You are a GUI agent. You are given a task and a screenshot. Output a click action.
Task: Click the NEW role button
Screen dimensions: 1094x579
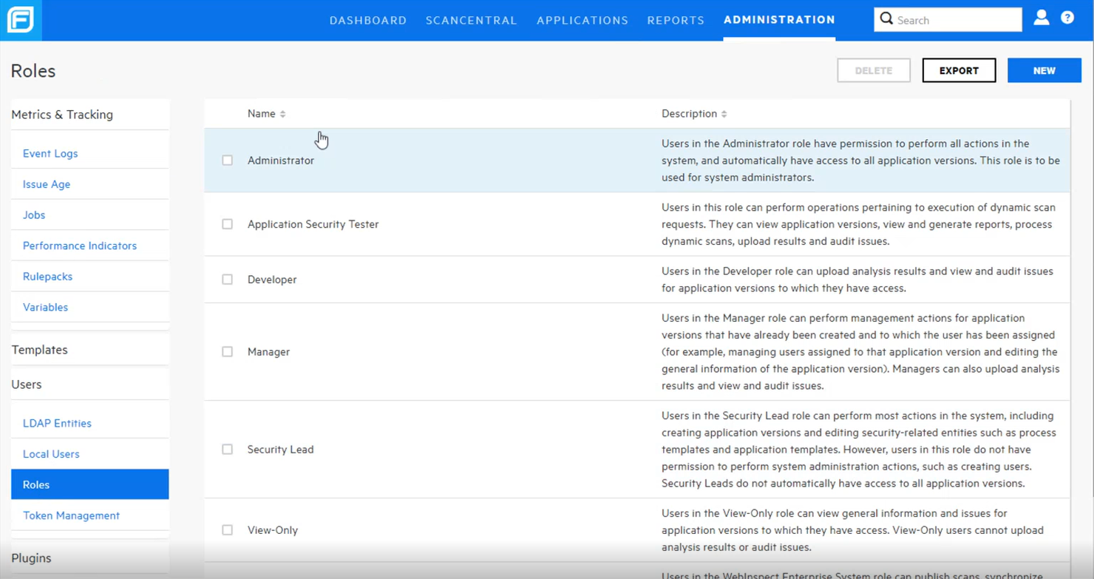pyautogui.click(x=1044, y=71)
